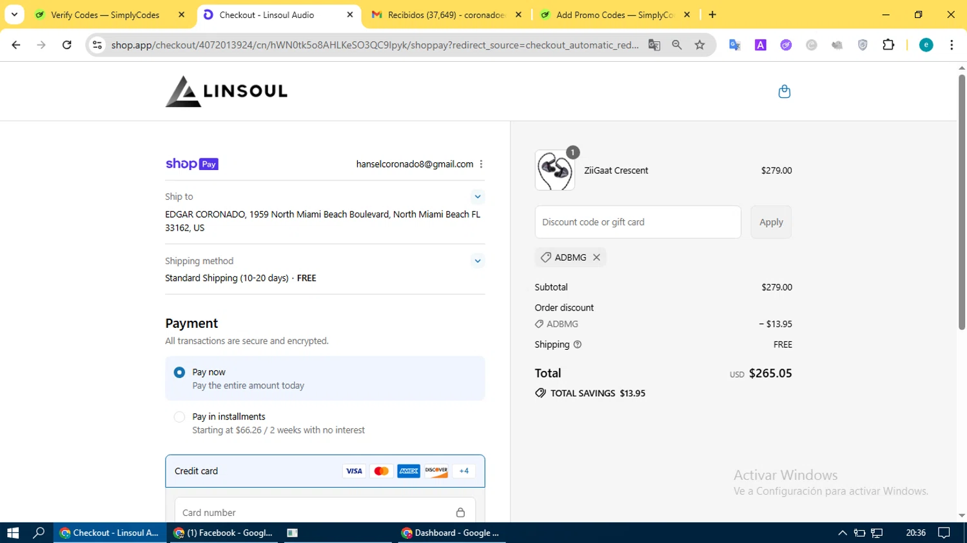The image size is (967, 543).
Task: Switch to Checkout - Linsoul Audio tab
Action: (x=278, y=15)
